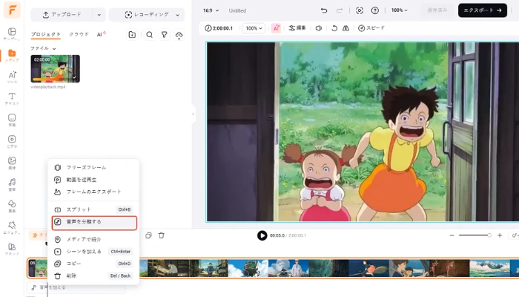The image size is (519, 297).
Task: Switch to the Cloud (クラウド) tab
Action: click(x=79, y=34)
